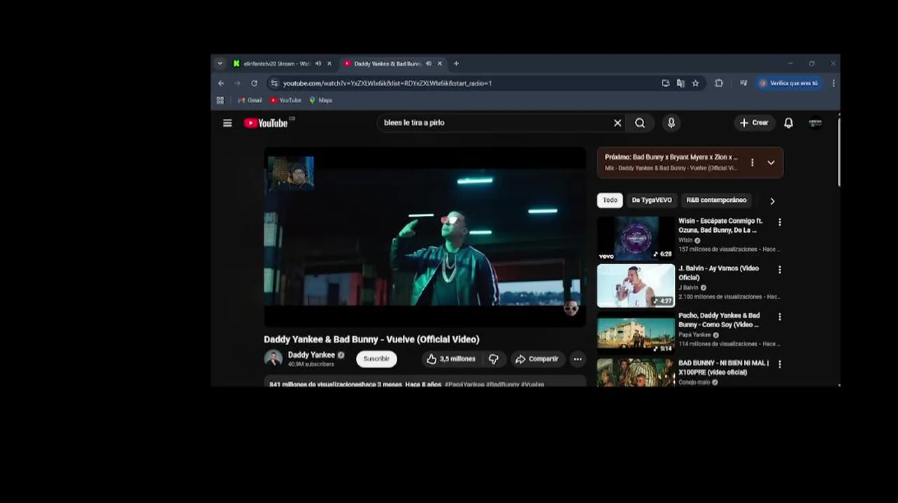Open the YouTube bookmark
This screenshot has height=503, width=898.
[x=286, y=100]
